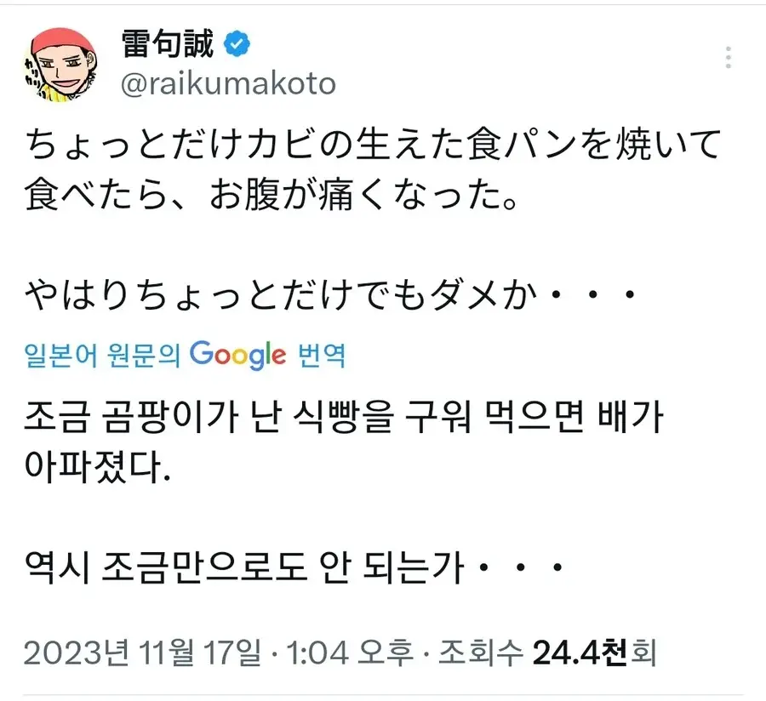Expand the tweet options via kebab menu

tap(729, 56)
